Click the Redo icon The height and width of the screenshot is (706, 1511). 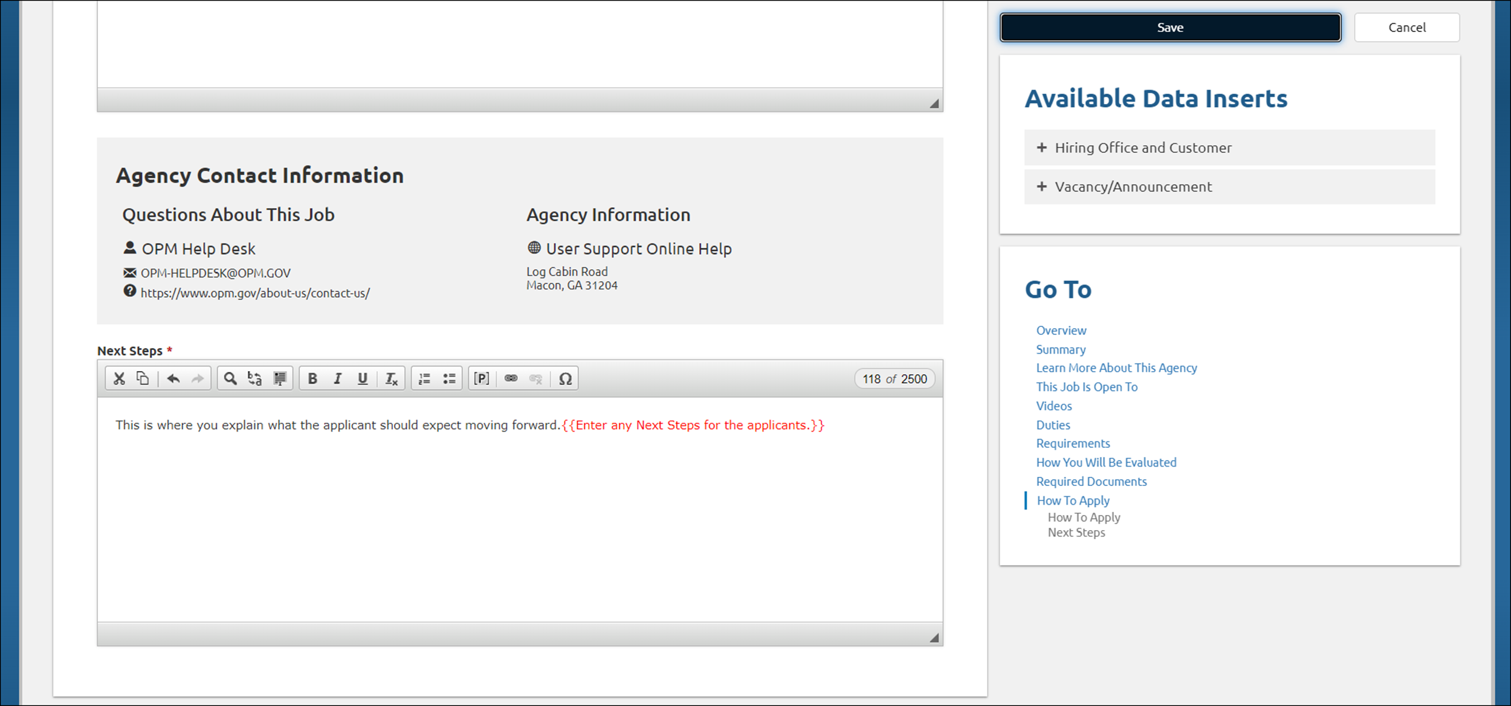197,378
